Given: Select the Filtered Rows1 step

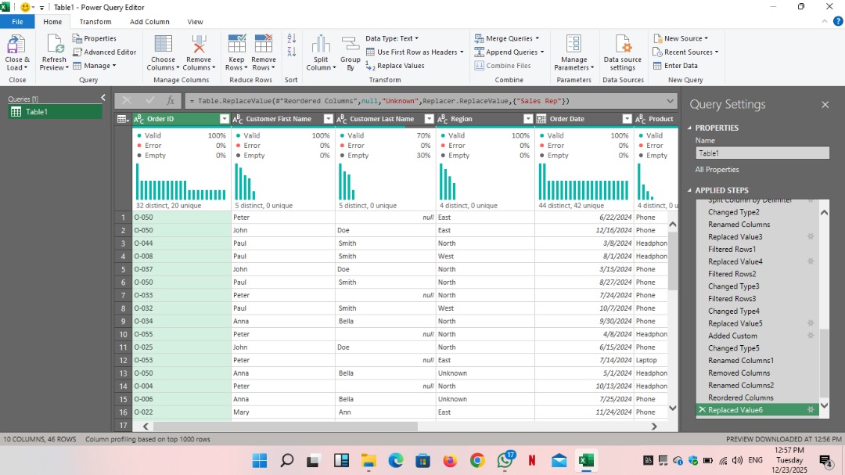Looking at the screenshot, I should click(732, 249).
